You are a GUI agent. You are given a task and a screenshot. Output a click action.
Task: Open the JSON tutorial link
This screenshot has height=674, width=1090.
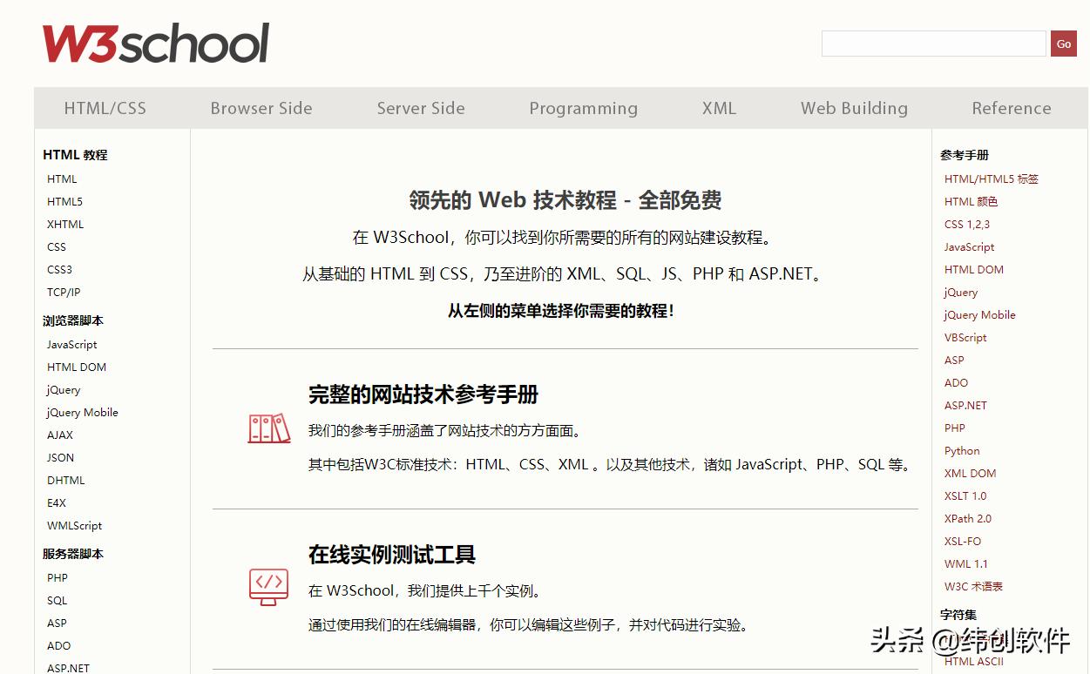click(60, 457)
